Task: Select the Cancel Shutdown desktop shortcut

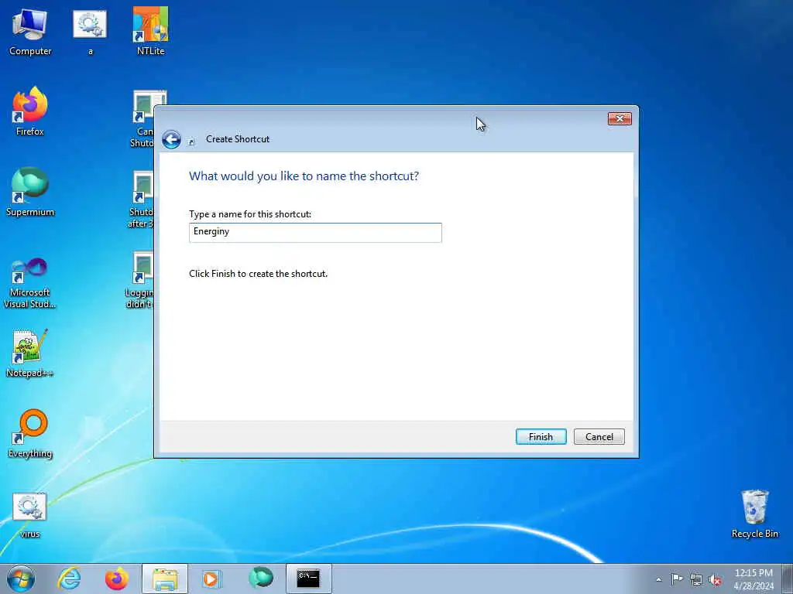Action: click(142, 119)
